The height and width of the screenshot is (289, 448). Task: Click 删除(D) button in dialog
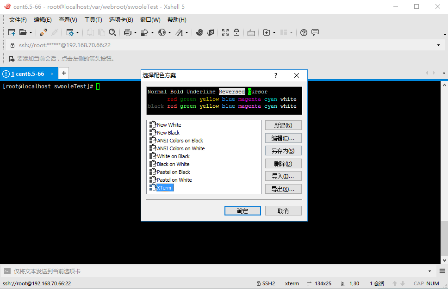point(283,164)
